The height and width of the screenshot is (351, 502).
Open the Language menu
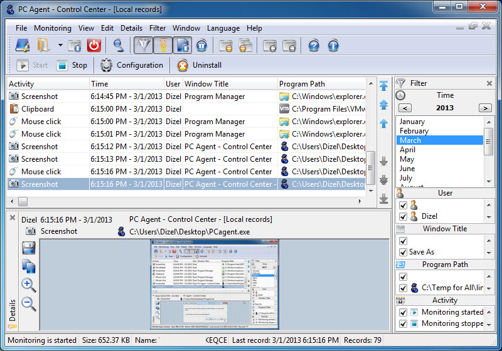coord(223,28)
